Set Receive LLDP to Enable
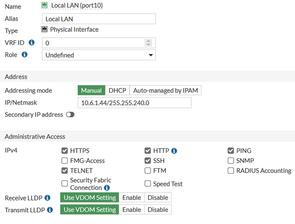The image size is (295, 224). (131, 198)
